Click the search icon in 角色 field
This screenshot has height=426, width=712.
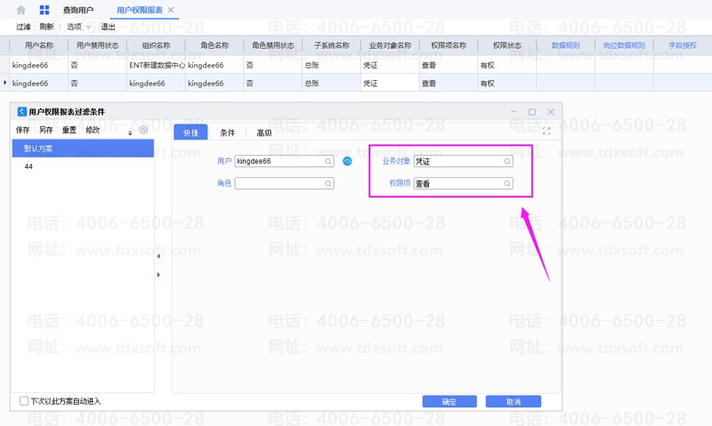tap(328, 183)
